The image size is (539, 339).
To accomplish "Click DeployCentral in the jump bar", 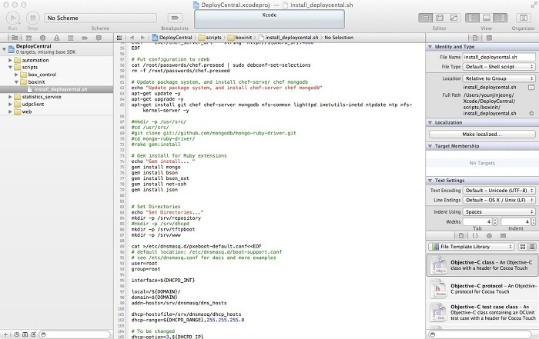I will pos(172,38).
